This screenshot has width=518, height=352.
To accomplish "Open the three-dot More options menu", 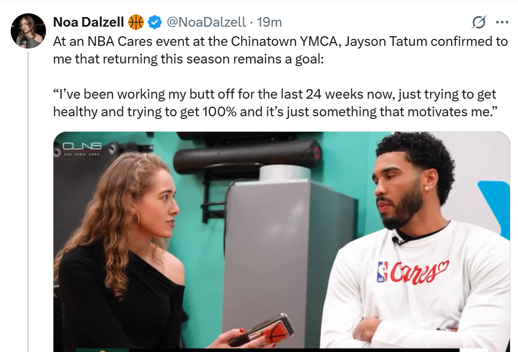I will 502,22.
